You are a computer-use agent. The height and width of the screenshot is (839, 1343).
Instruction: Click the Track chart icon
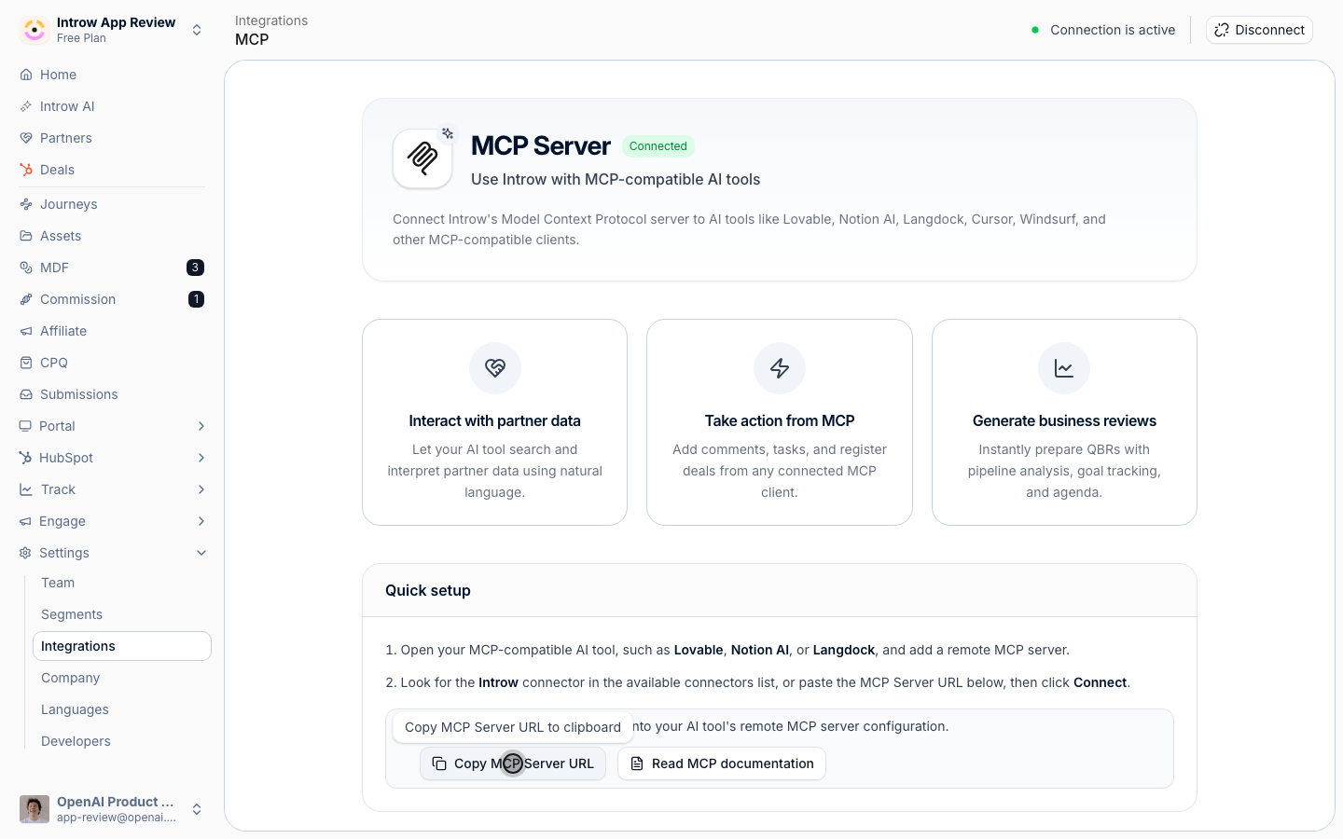pyautogui.click(x=26, y=489)
